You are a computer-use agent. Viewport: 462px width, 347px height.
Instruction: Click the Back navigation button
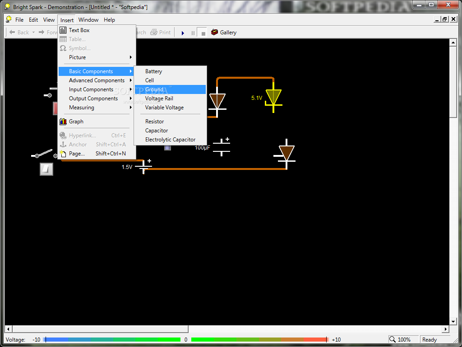[x=19, y=33]
